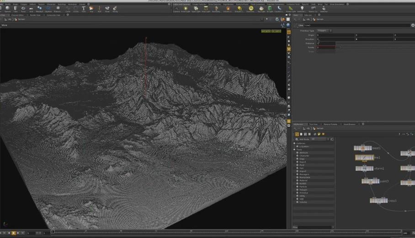Select the blast1 node

coord(362,148)
